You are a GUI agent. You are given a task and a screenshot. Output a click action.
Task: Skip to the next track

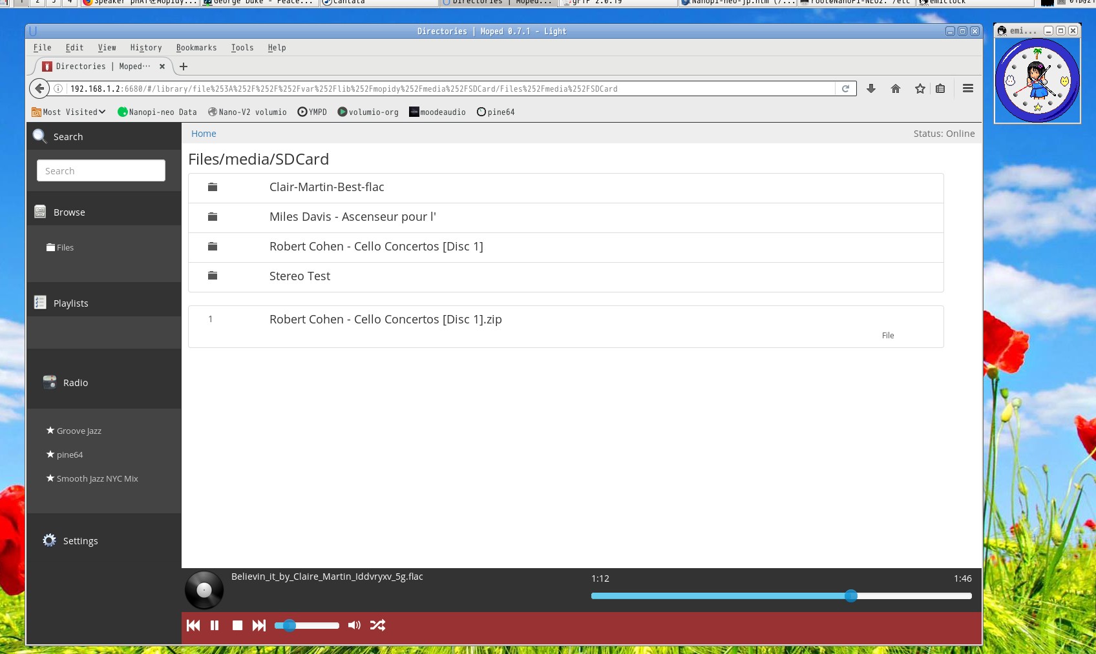[259, 625]
